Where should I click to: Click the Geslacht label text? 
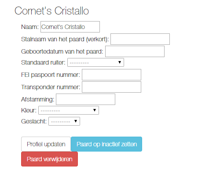coord(34,121)
